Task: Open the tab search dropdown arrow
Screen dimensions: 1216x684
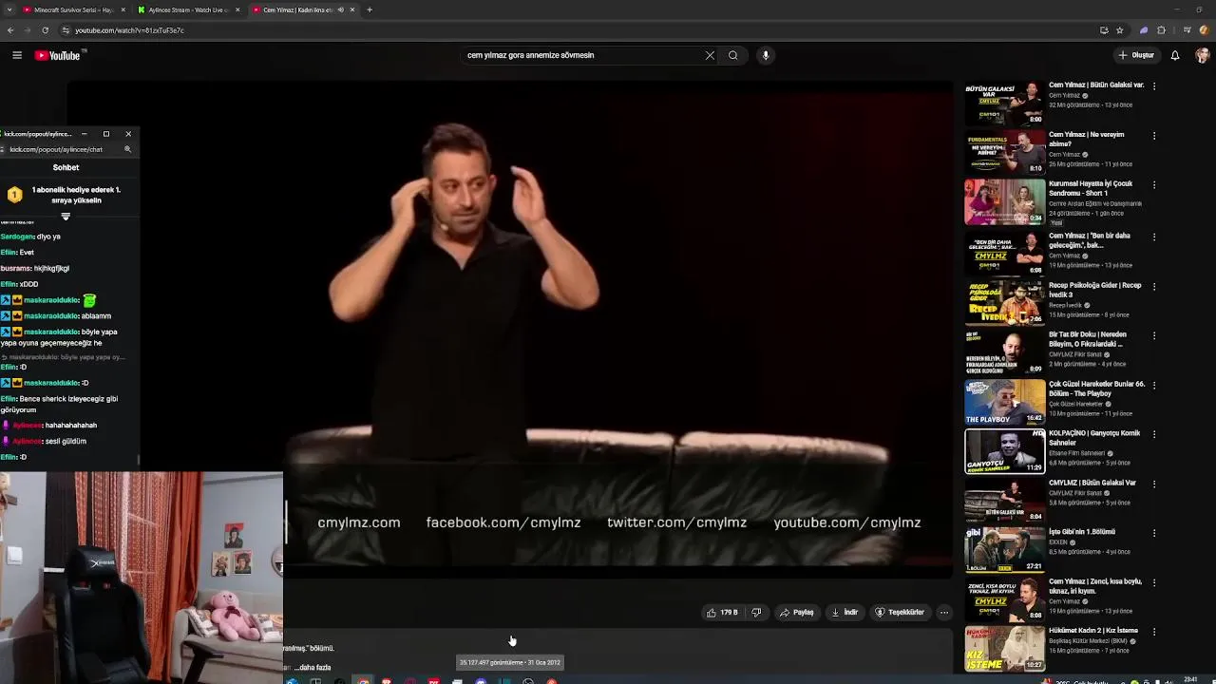Action: coord(8,9)
